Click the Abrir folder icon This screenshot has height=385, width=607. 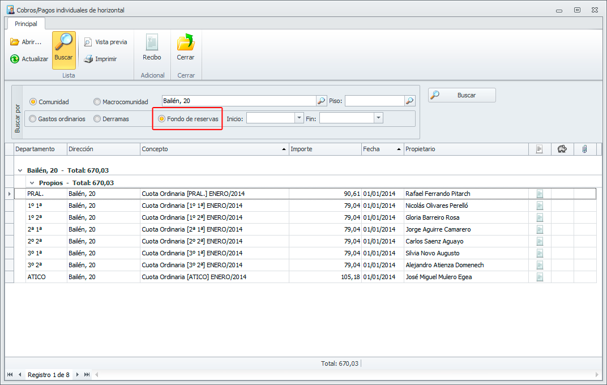pos(15,42)
